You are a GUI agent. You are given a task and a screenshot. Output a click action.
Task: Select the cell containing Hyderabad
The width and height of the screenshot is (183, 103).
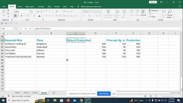click(51, 47)
